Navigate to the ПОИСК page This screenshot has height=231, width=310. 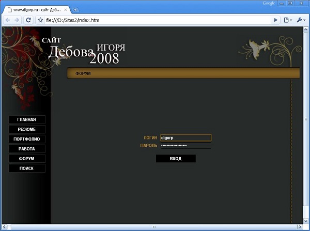click(26, 168)
